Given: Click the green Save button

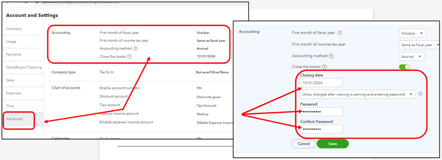Looking at the screenshot, I should [x=333, y=144].
